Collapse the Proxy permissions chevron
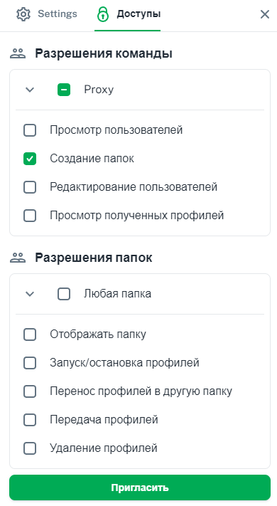 (x=30, y=90)
